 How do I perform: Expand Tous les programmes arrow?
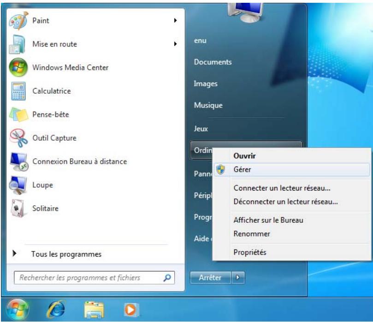tap(14, 253)
